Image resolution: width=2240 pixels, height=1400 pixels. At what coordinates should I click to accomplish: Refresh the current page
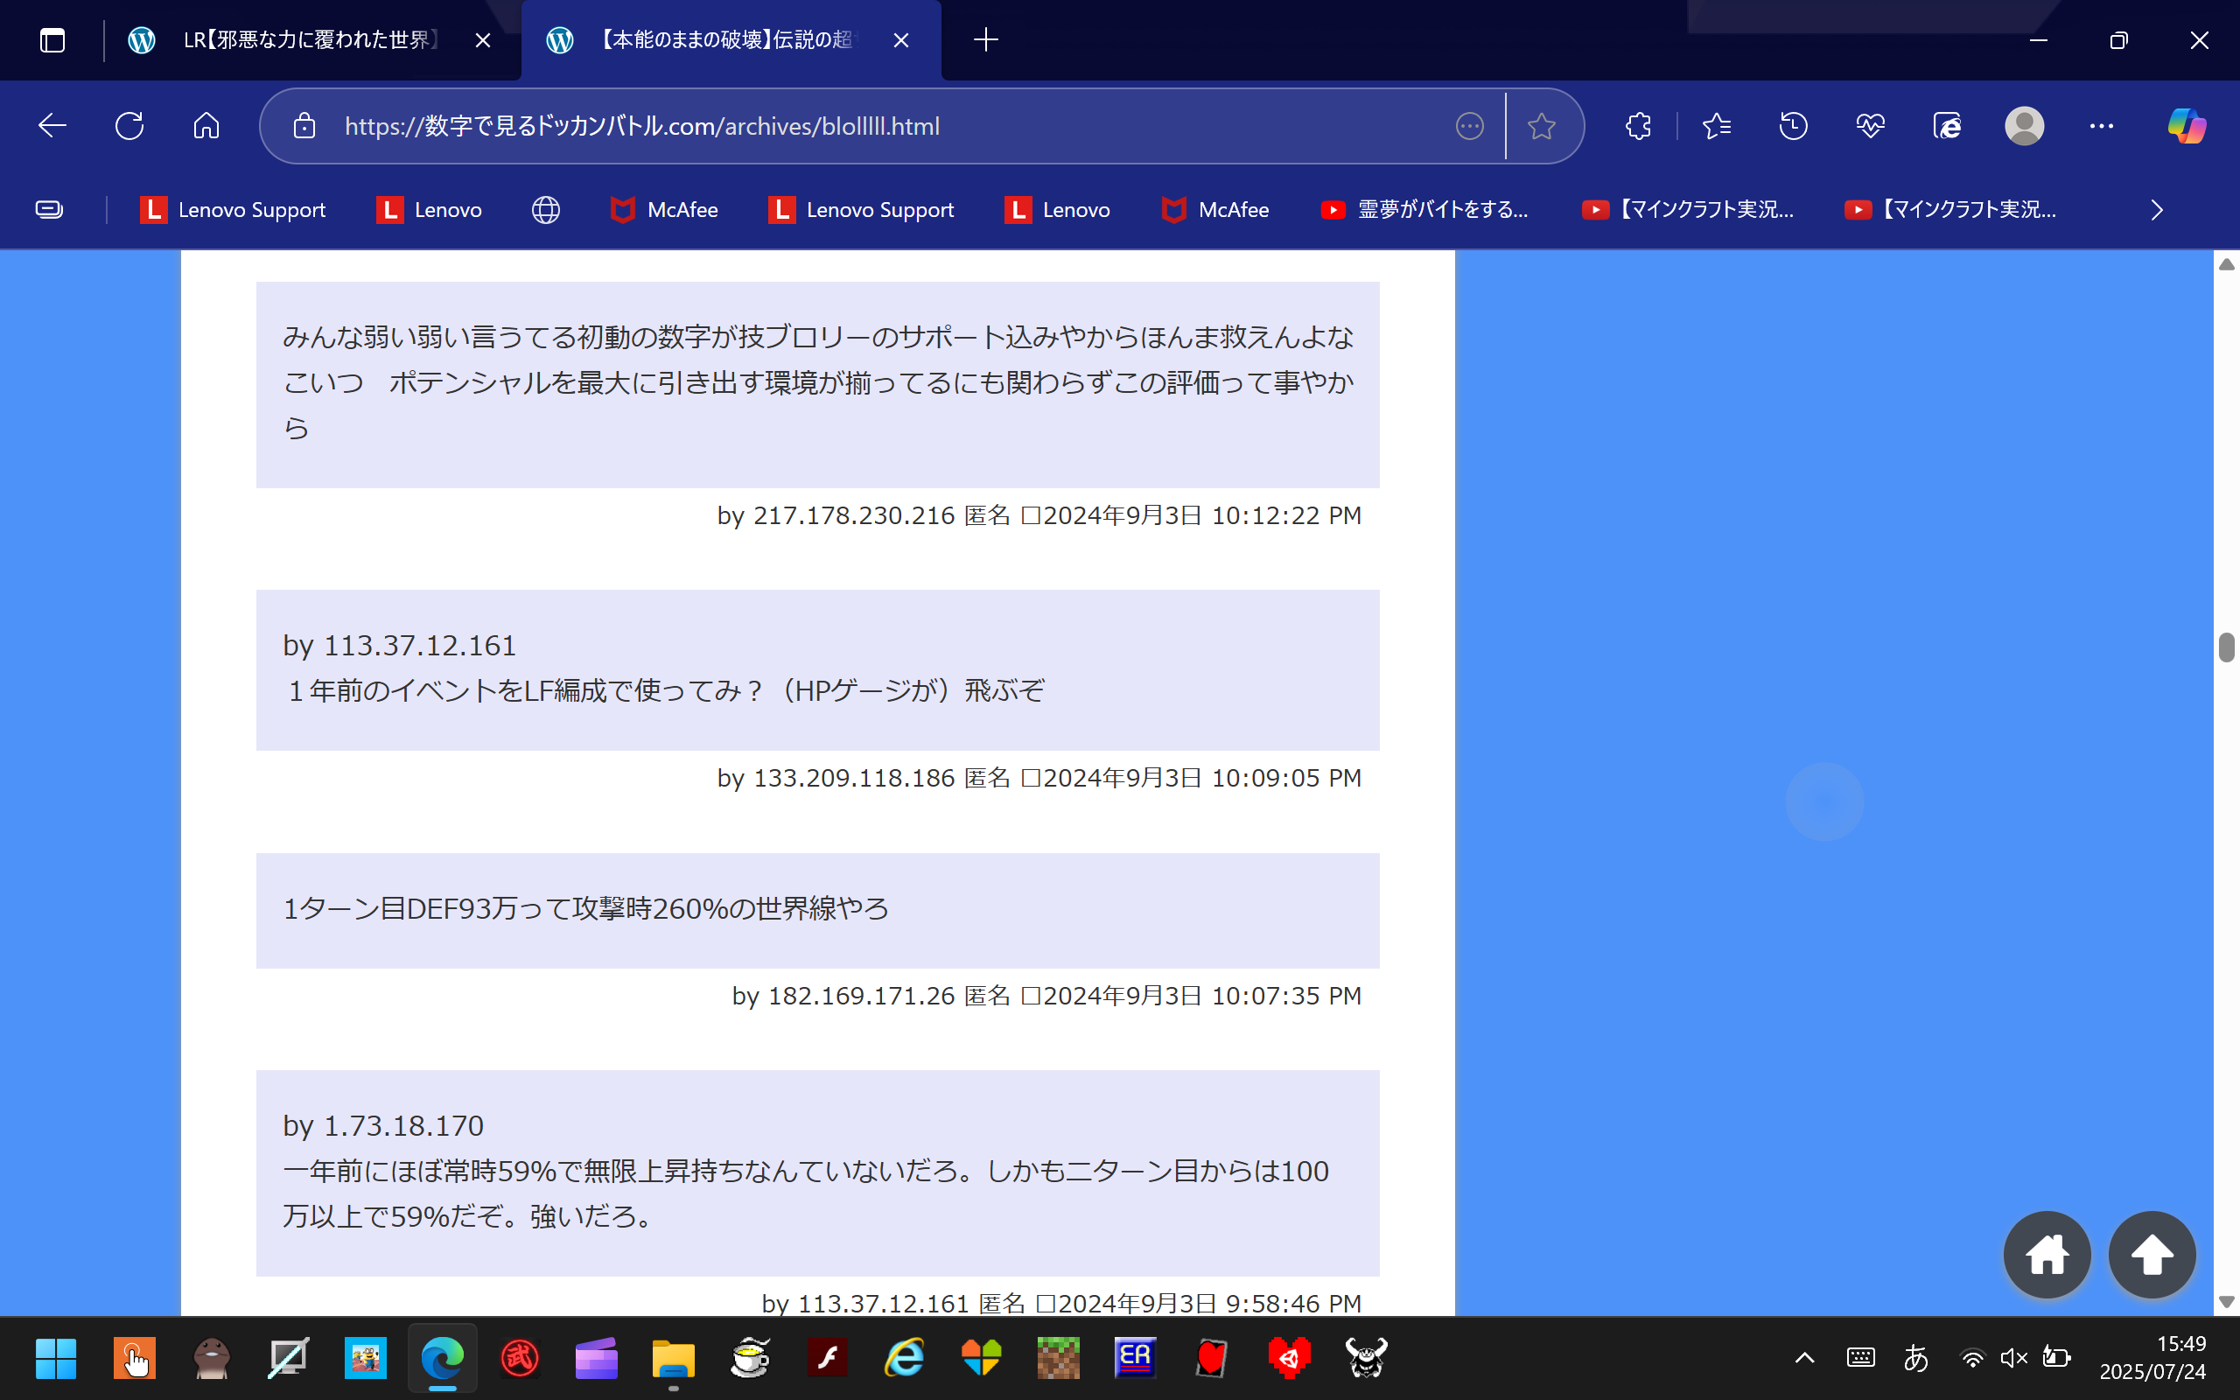tap(129, 126)
